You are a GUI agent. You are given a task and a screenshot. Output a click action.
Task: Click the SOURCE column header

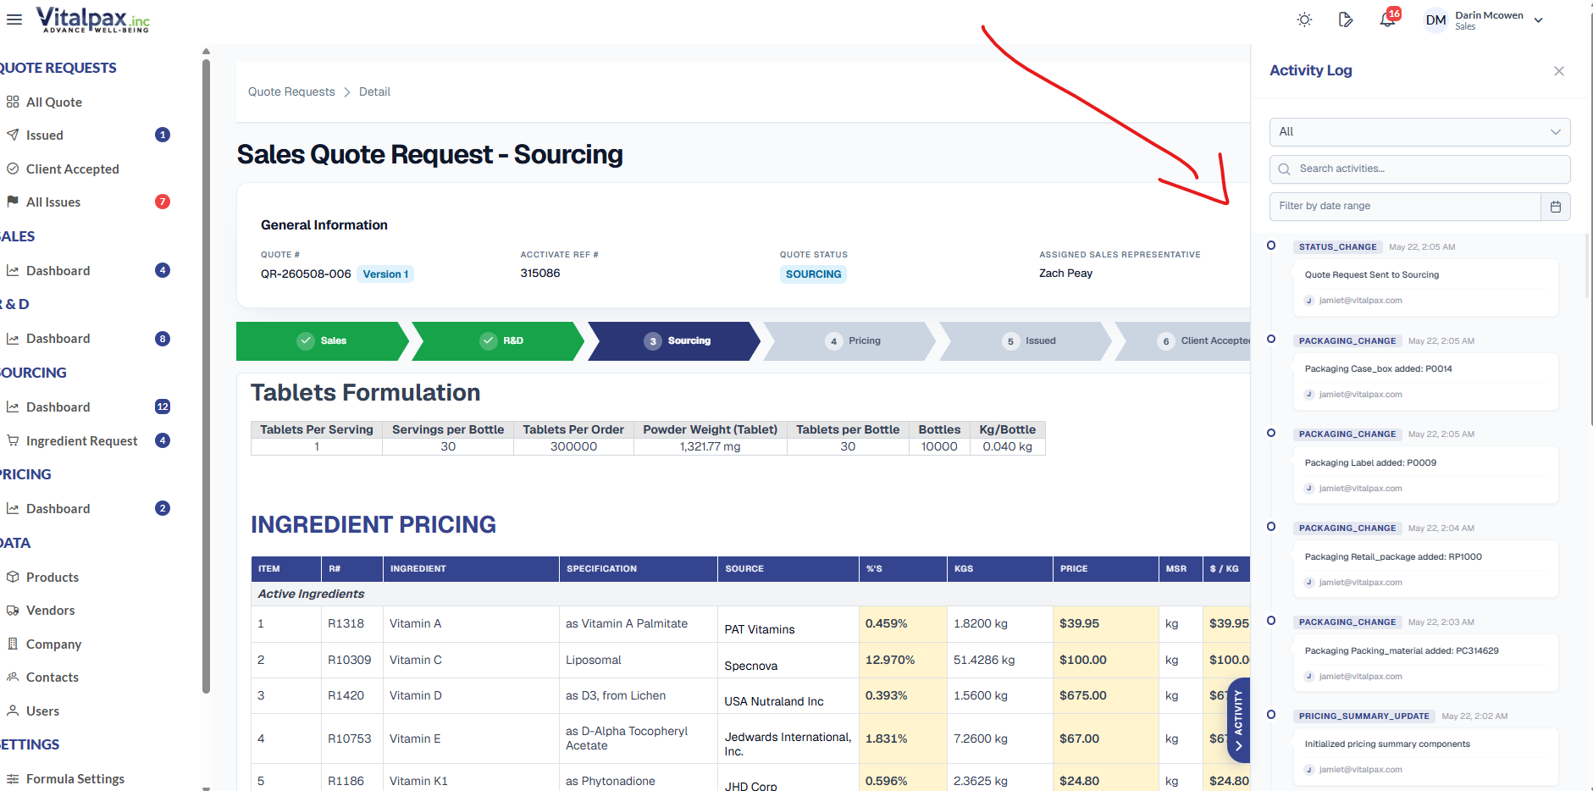pos(788,569)
